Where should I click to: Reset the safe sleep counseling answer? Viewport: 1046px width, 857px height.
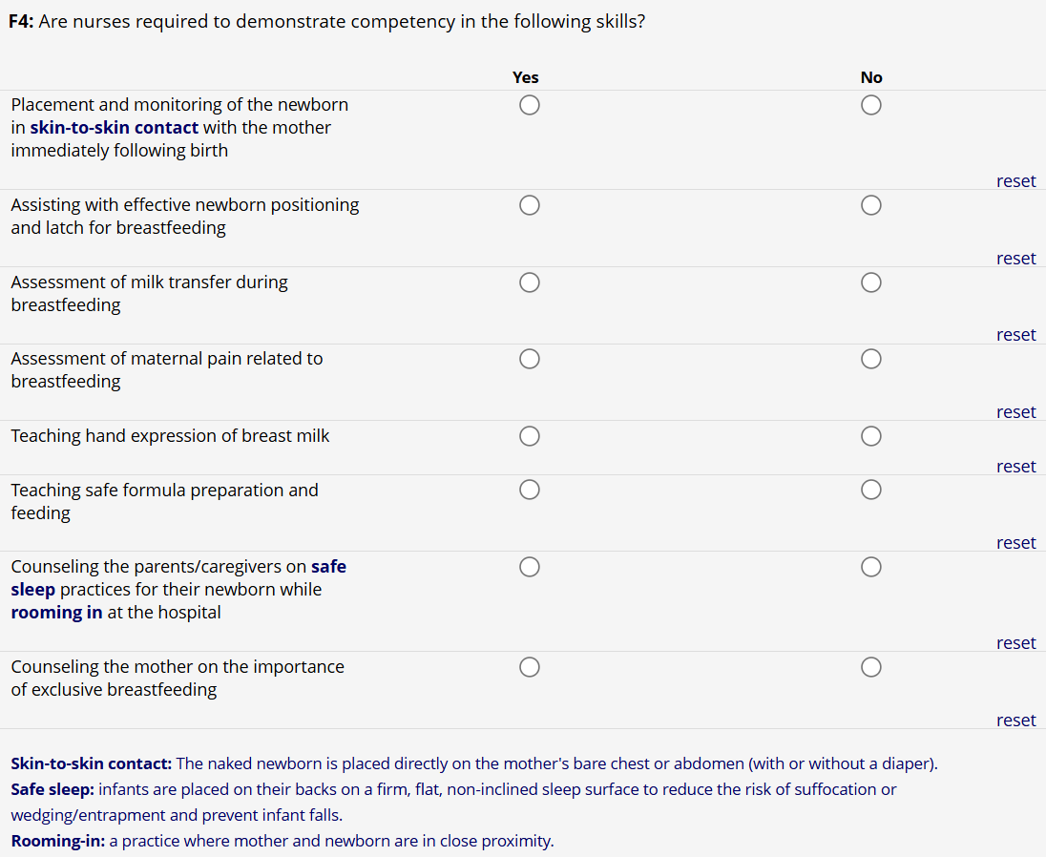coord(1015,643)
